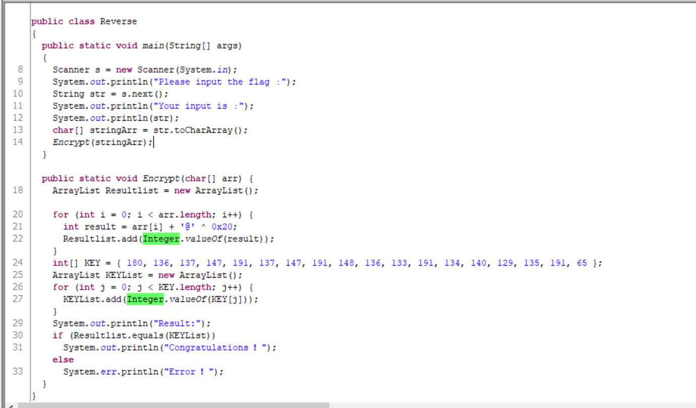696x408 pixels.
Task: Click the highlighted Integer on line 27
Action: [x=145, y=299]
